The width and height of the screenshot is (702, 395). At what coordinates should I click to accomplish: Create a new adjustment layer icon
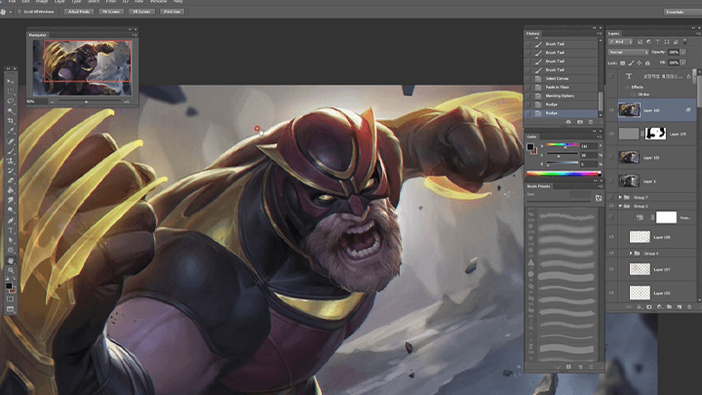(659, 307)
